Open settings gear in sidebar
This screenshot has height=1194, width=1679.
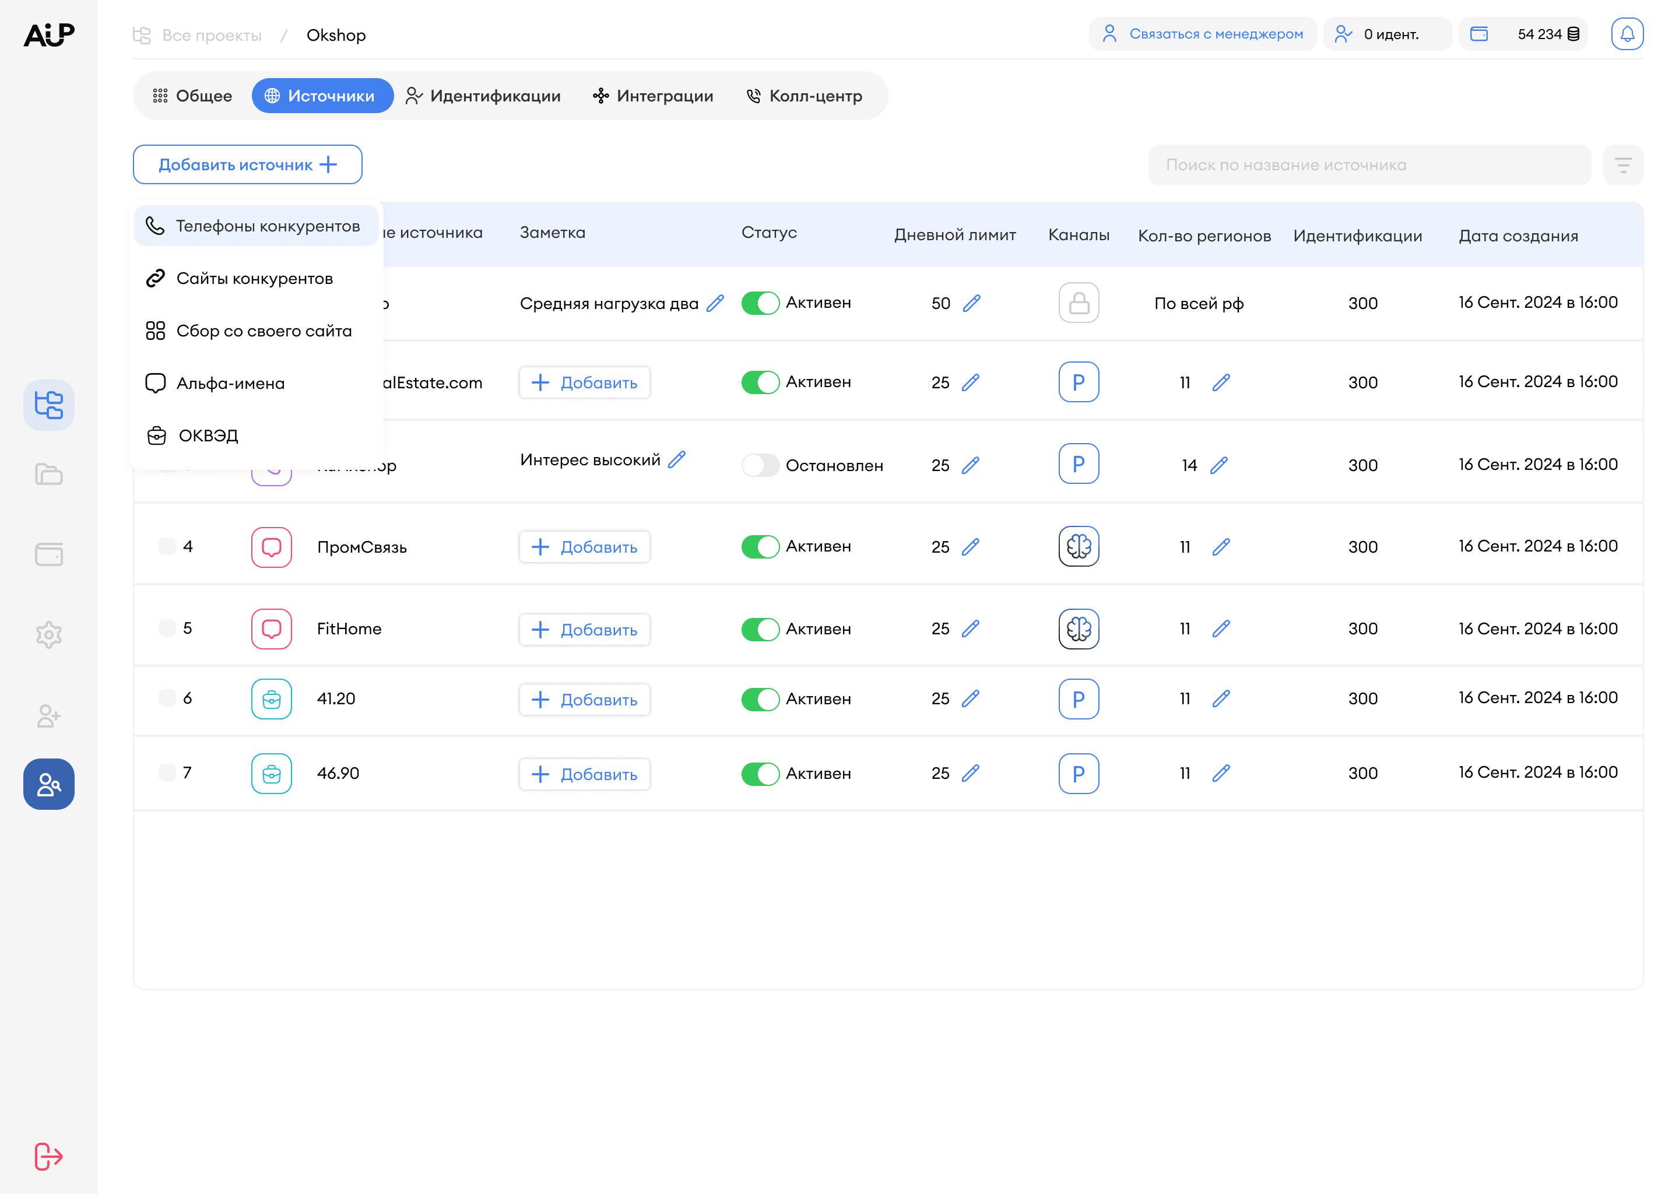[48, 634]
